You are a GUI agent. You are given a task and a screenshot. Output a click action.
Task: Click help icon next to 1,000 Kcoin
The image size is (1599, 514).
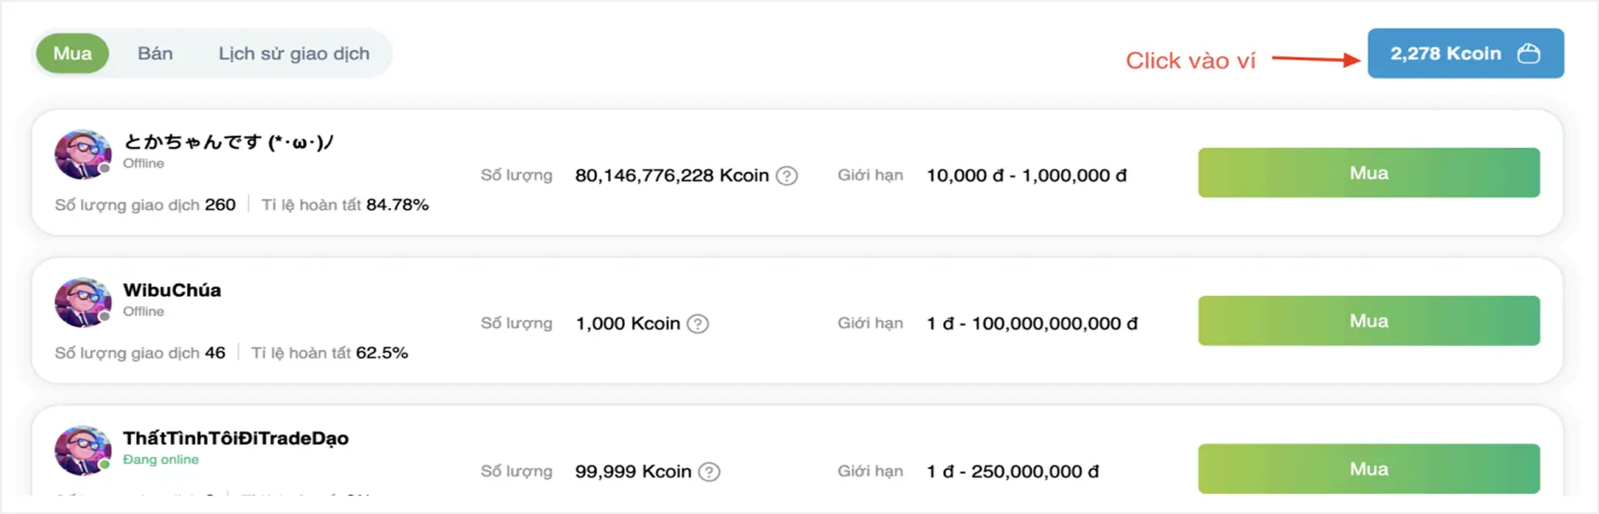point(698,324)
